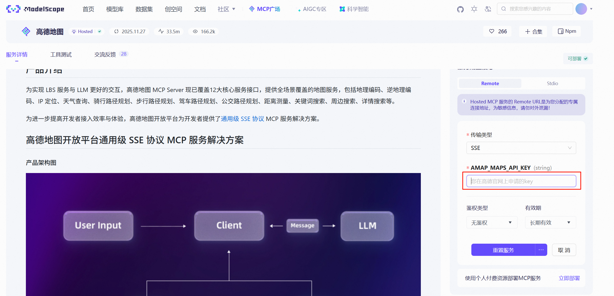Image resolution: width=614 pixels, height=296 pixels.
Task: Open the 鉴权类型 无鉴权 dropdown
Action: (492, 223)
